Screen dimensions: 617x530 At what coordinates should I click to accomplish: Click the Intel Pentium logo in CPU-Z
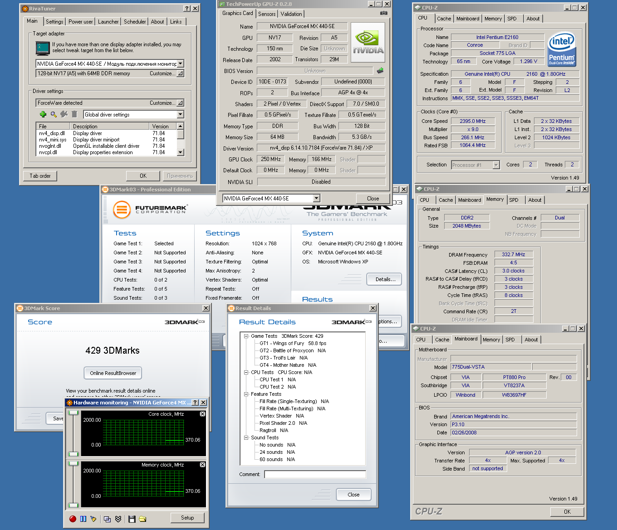[562, 49]
